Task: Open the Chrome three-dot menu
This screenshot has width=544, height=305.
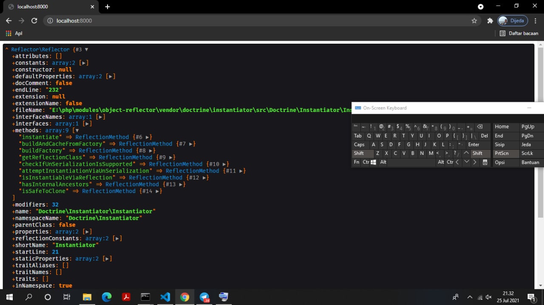Action: [x=535, y=20]
